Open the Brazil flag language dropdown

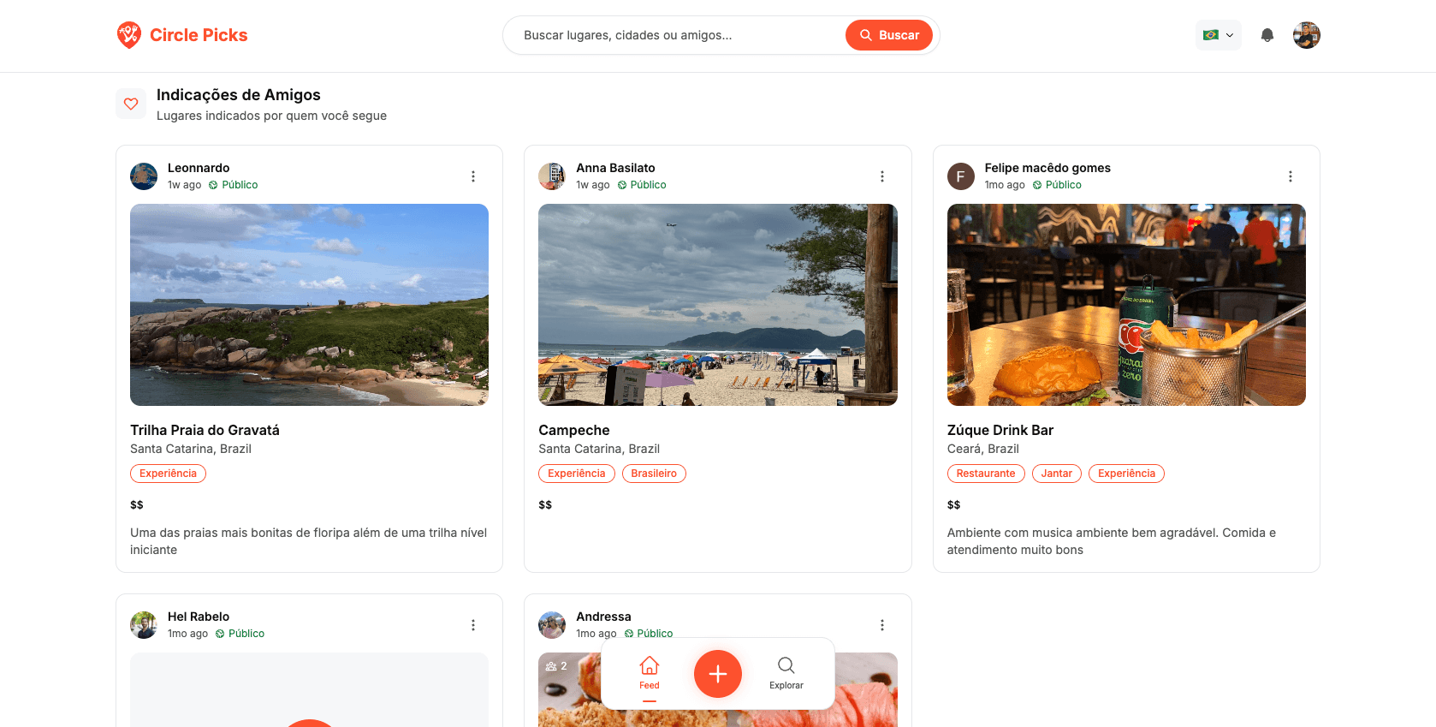(1219, 35)
